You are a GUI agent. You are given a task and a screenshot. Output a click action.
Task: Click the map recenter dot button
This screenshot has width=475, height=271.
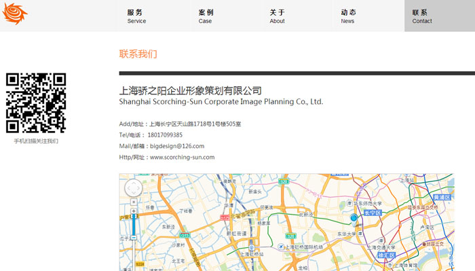pos(134,202)
